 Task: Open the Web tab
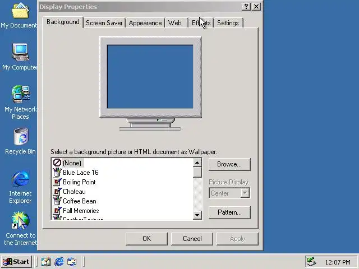tap(174, 23)
